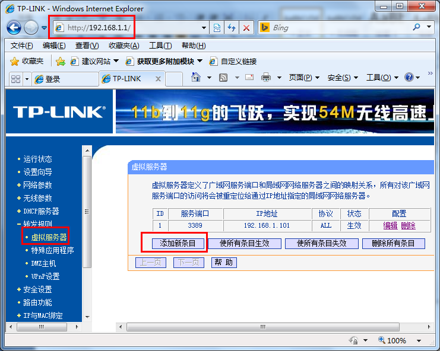
Task: Click 删除 link for entry 3389
Action: (x=409, y=225)
